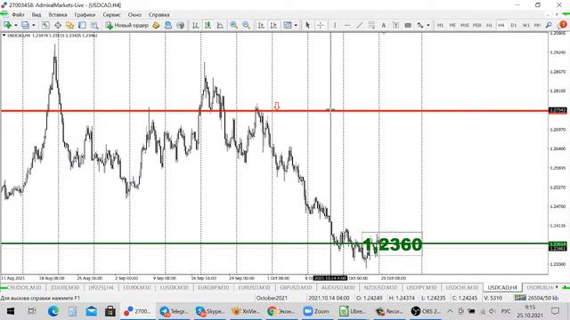Open the Telegram taskbar app
Image resolution: width=570 pixels, height=320 pixels.
pos(175,311)
